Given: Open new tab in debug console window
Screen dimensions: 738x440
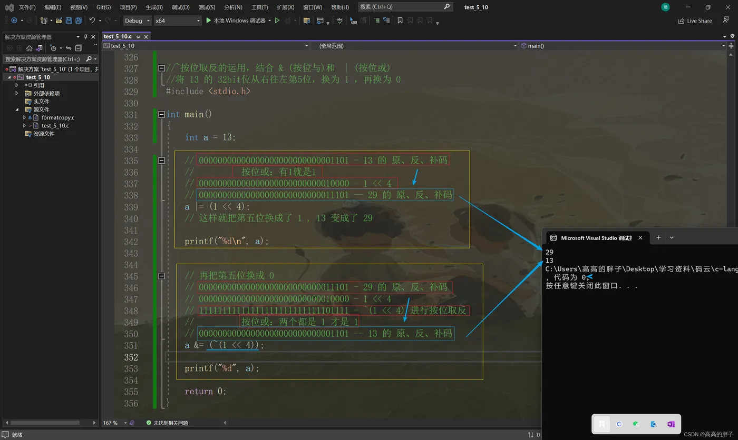Looking at the screenshot, I should (x=658, y=237).
